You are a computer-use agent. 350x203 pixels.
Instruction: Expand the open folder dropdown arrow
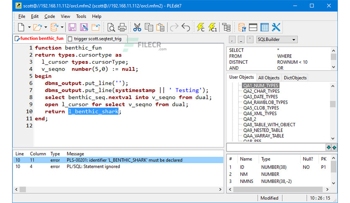46,27
